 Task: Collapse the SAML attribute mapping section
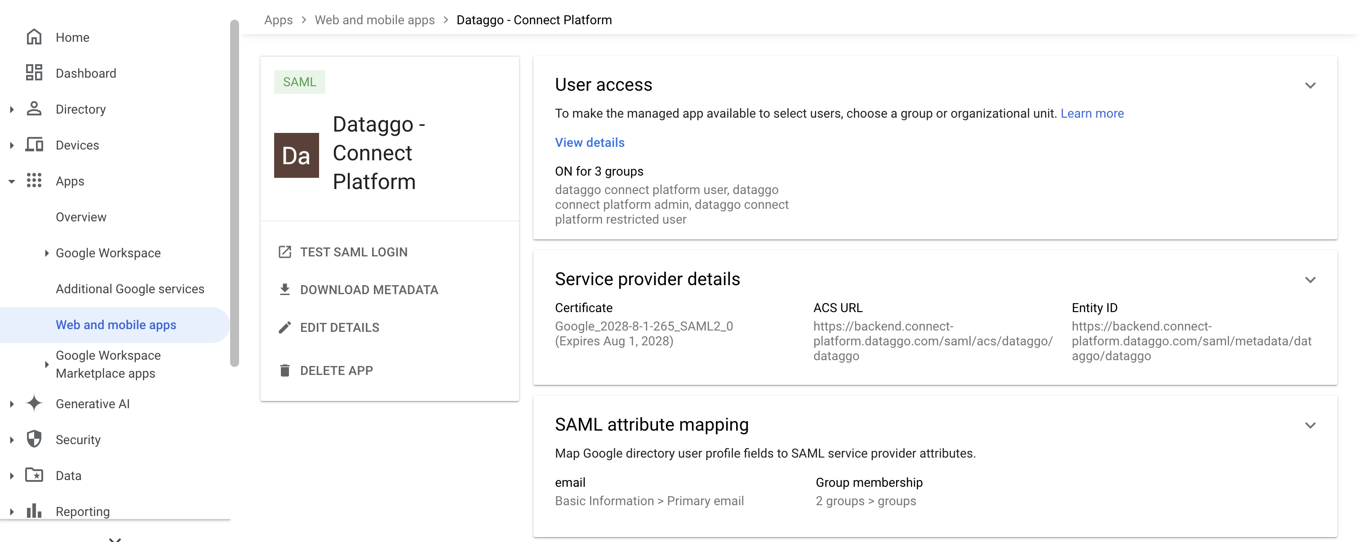(x=1310, y=425)
